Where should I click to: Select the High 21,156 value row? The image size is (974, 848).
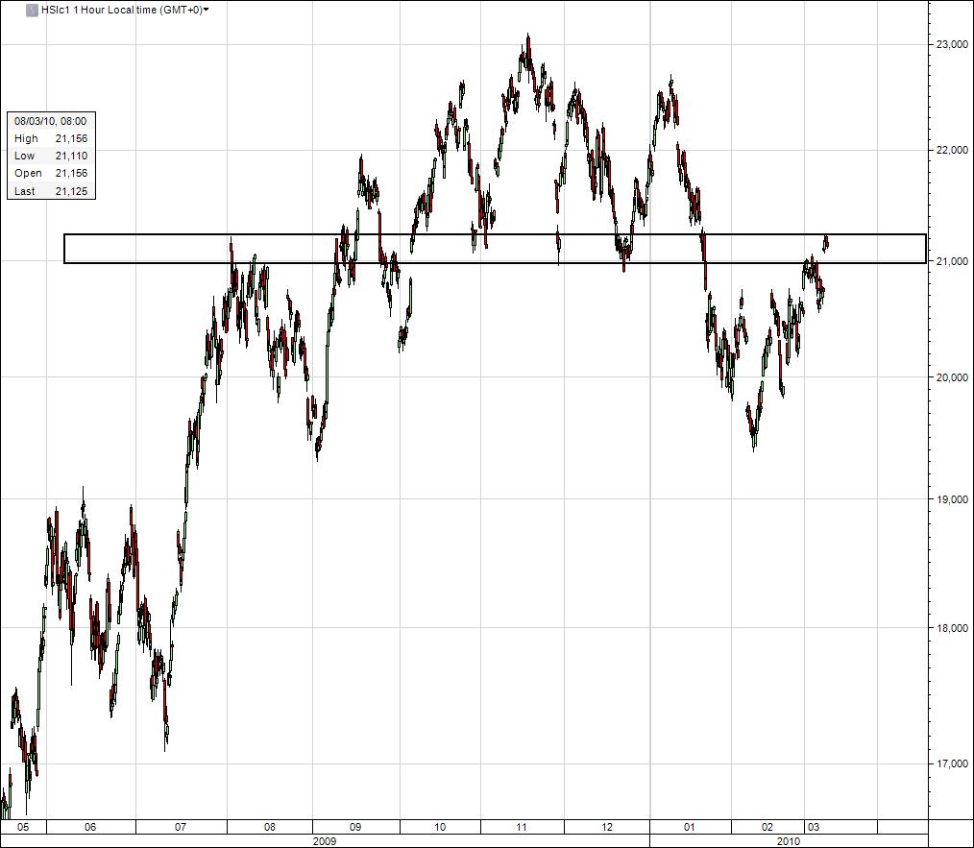[51, 138]
